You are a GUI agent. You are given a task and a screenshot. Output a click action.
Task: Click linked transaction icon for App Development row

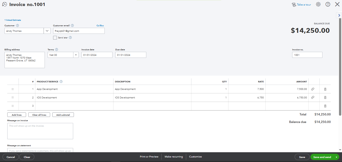click(x=313, y=89)
